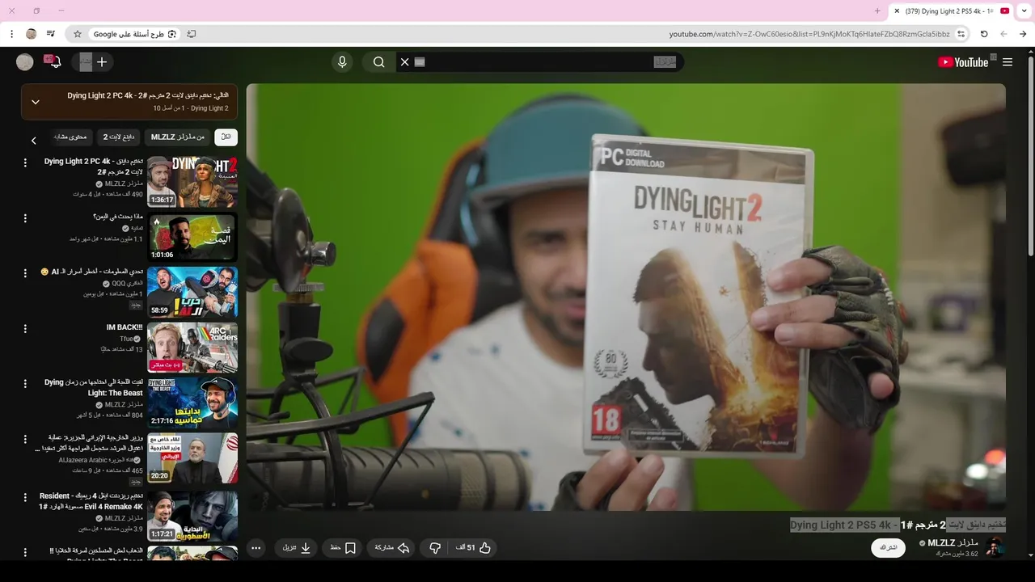Click the Google Lens search icon in address bar
Screen dimensions: 1035x582
pos(172,34)
